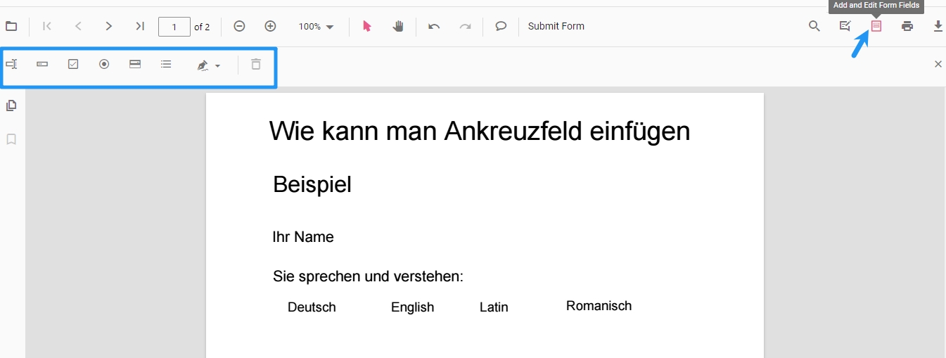Screen dimensions: 946x358
Task: Open the 100% zoom dropdown
Action: pos(316,27)
